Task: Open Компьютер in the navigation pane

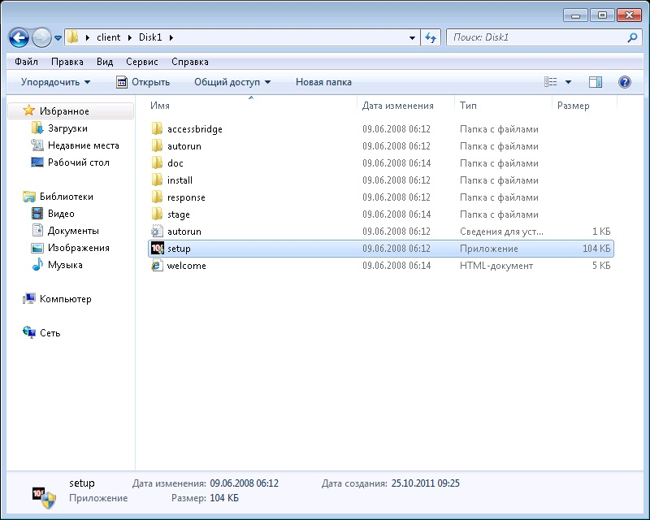Action: click(x=66, y=298)
